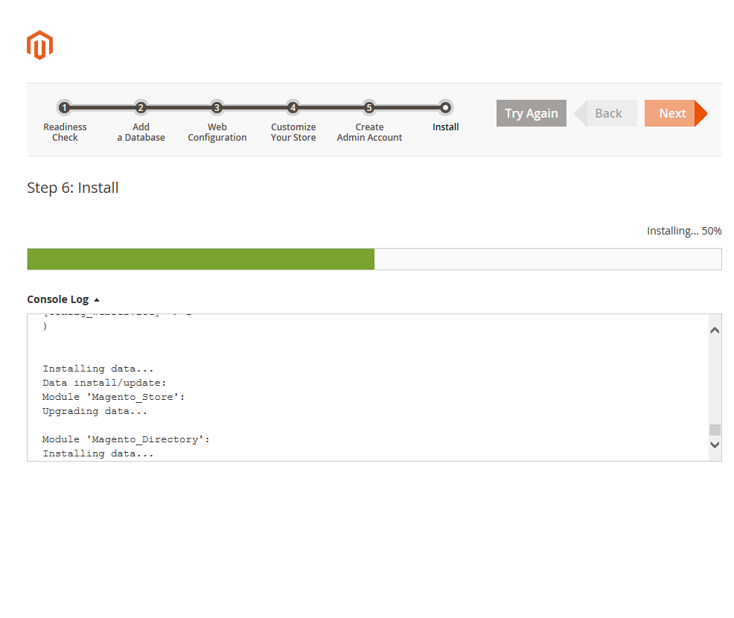Click the green installation progress bar
Screen dimensions: 734x618
[x=201, y=259]
